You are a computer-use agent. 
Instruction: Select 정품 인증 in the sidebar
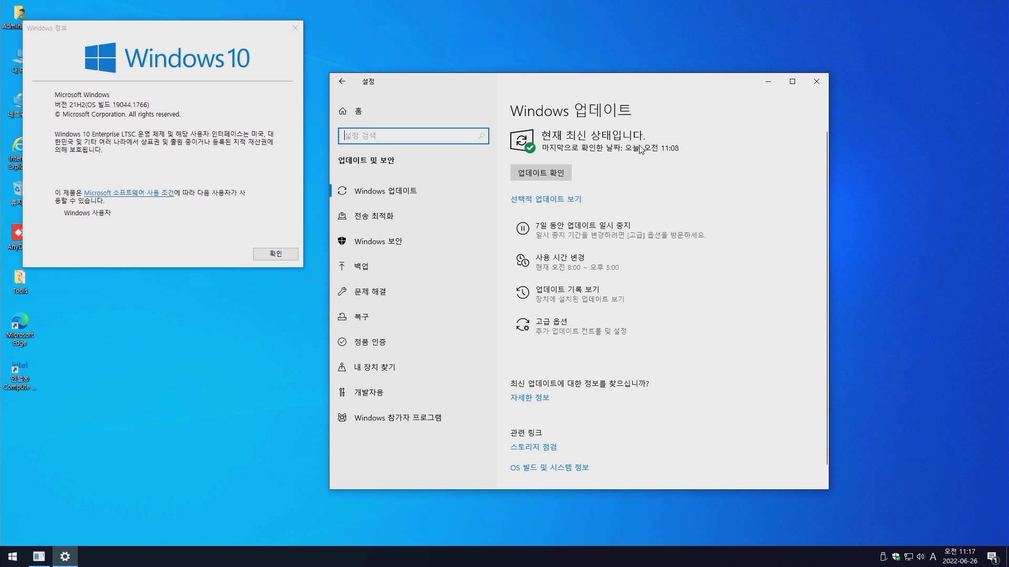[x=413, y=342]
